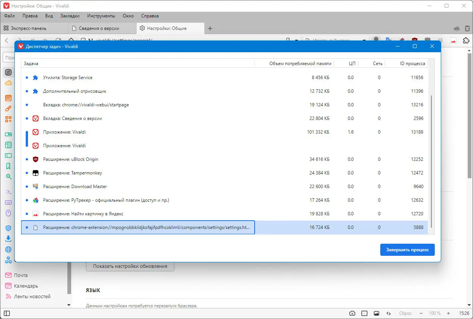Select the Утилита: Storage Service row

tap(225, 78)
